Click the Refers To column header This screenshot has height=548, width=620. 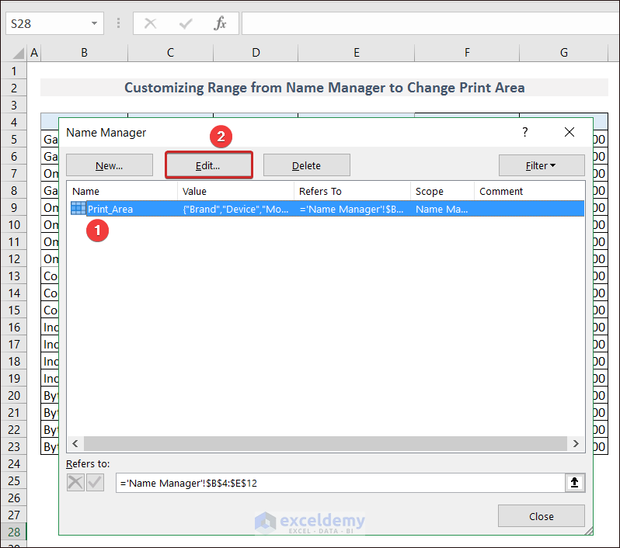pyautogui.click(x=352, y=191)
